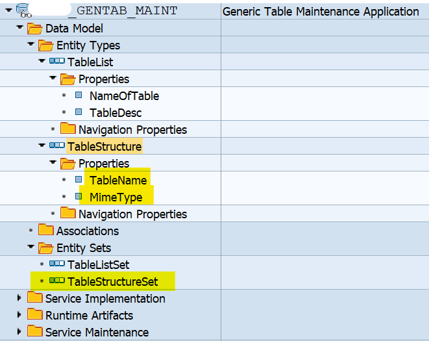Click the bullet beside TableStructureSet
The width and height of the screenshot is (429, 341).
42,281
